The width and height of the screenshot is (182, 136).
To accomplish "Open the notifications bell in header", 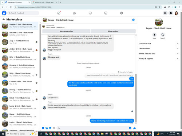I will [171, 13].
